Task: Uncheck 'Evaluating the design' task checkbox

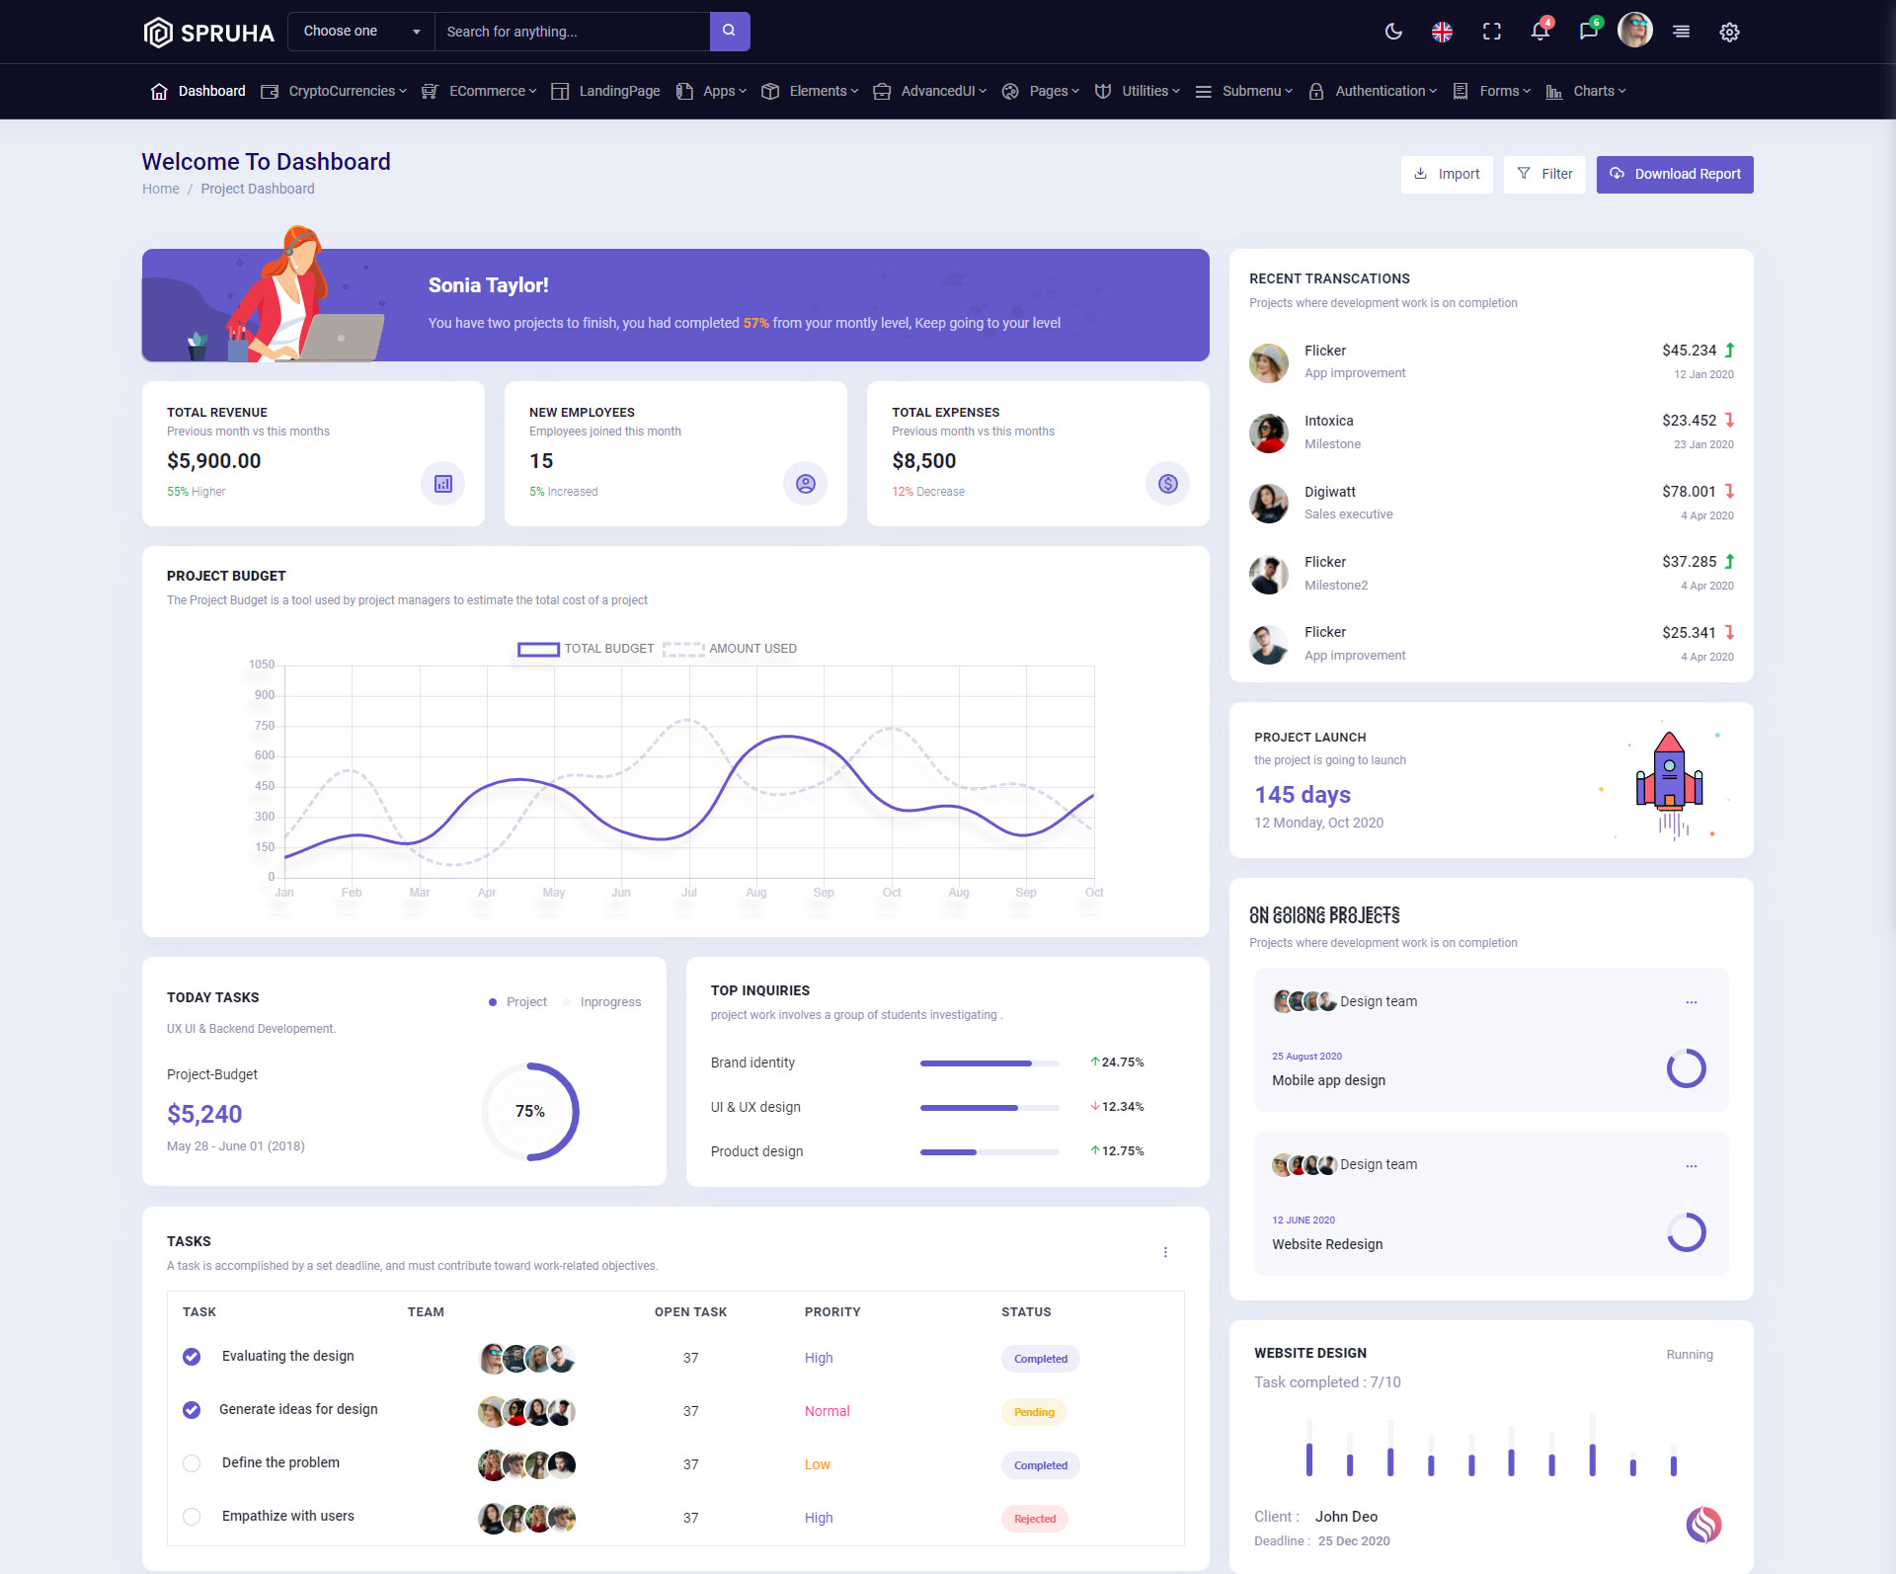Action: pos(192,1357)
